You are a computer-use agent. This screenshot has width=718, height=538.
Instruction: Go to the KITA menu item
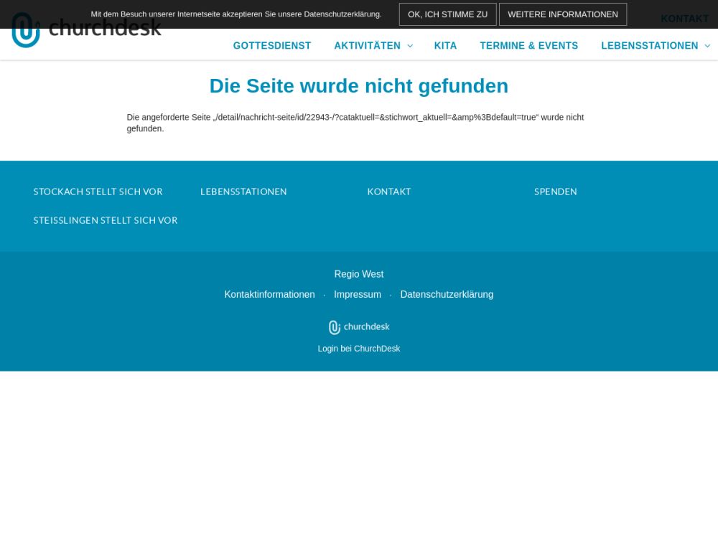(x=445, y=46)
